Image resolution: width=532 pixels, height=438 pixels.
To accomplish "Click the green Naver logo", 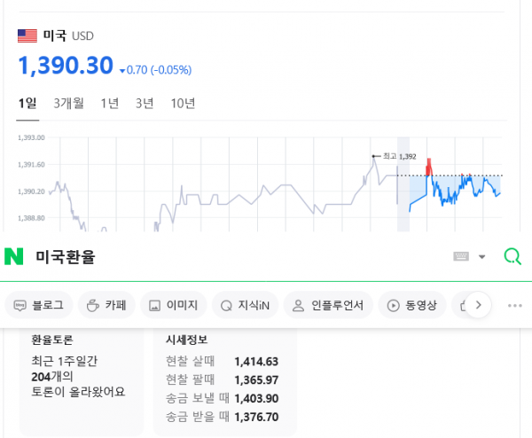I will pos(13,257).
